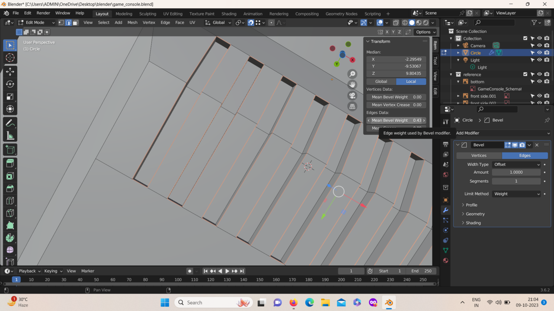554x311 pixels.
Task: Open the Material properties tab icon
Action: point(446,260)
